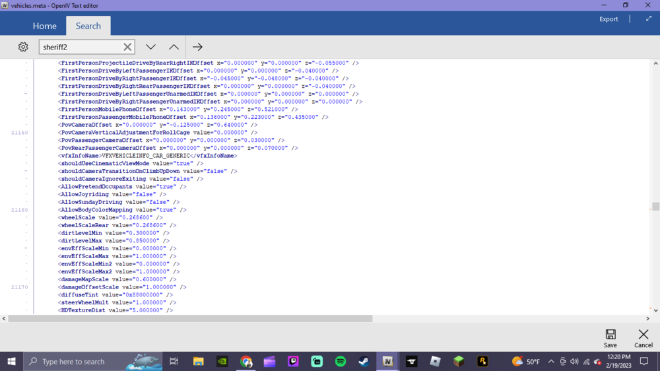
Task: Click the AllowJoyriding value line
Action: tap(112, 195)
